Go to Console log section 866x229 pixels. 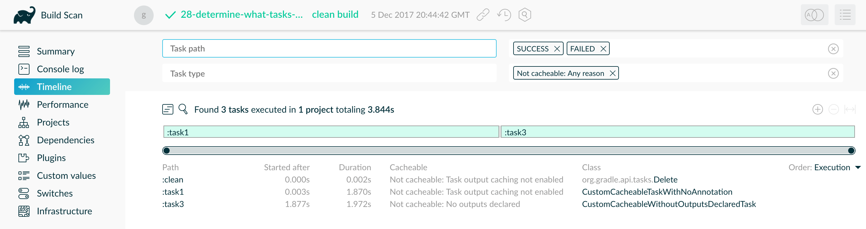click(x=60, y=69)
